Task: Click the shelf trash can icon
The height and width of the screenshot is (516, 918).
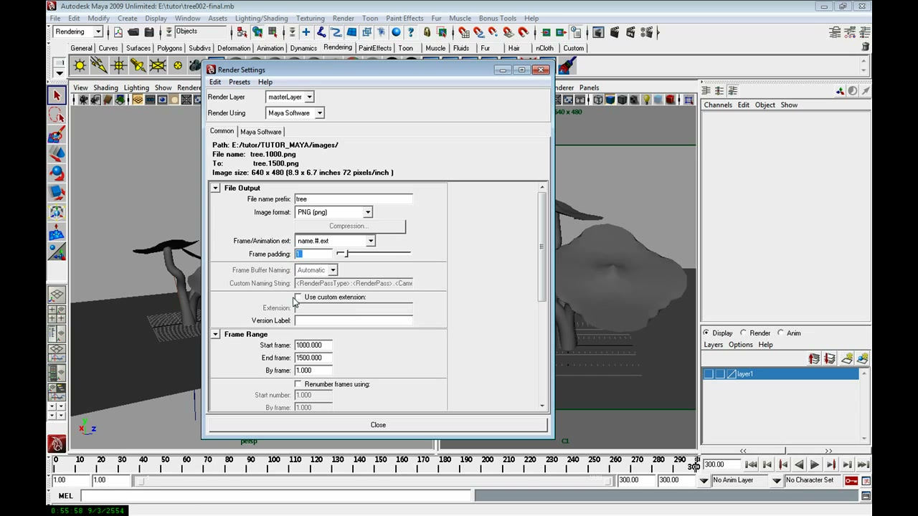Action: [866, 47]
